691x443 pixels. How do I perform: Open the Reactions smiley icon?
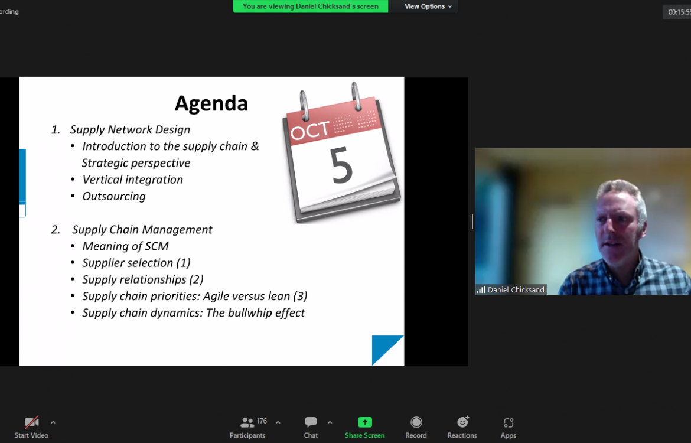462,422
